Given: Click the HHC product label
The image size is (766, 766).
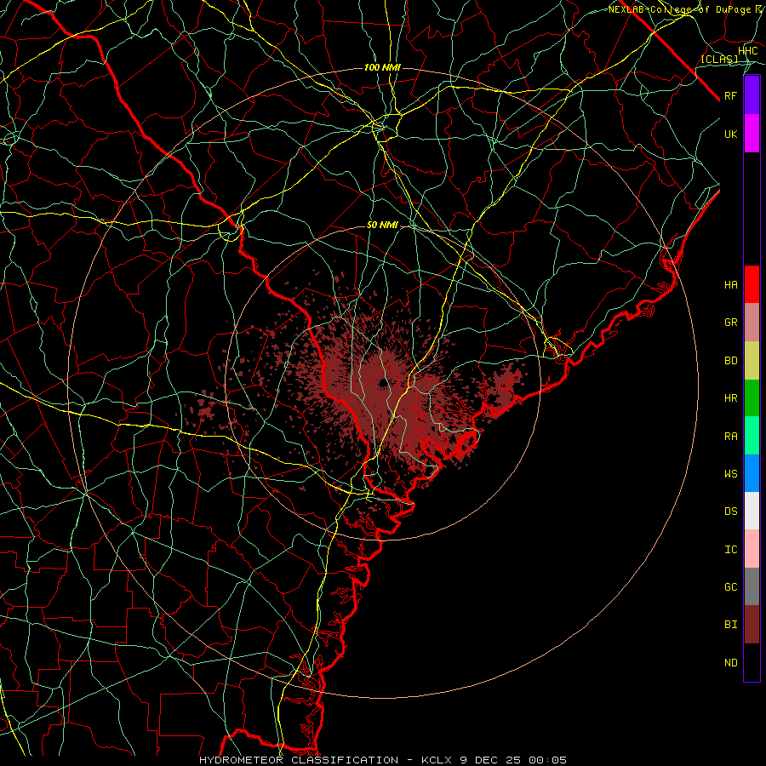Looking at the screenshot, I should [x=747, y=51].
